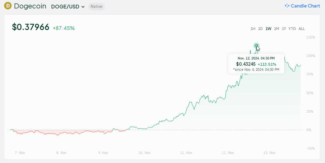Viewport: 325px width, 163px height.
Task: Click the Dogecoin title text
Action: tap(30, 6)
